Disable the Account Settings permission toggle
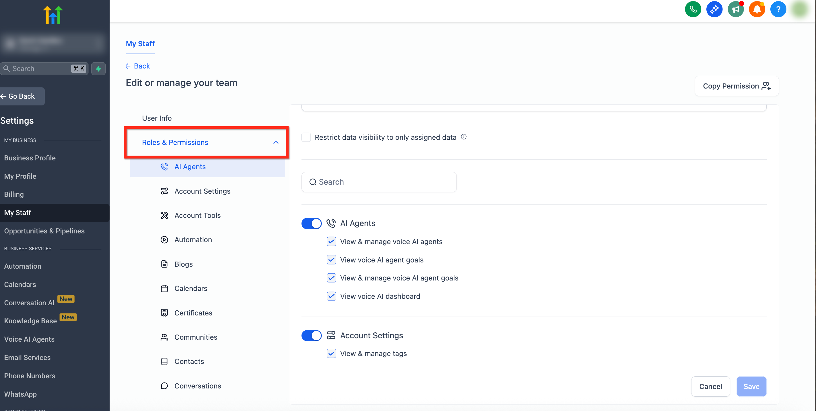816x411 pixels. (x=311, y=335)
